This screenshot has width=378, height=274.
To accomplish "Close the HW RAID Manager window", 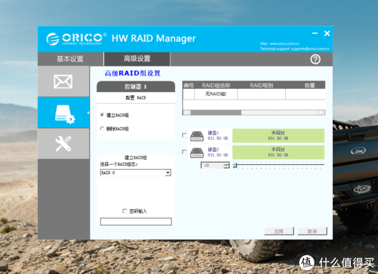I will click(x=326, y=33).
